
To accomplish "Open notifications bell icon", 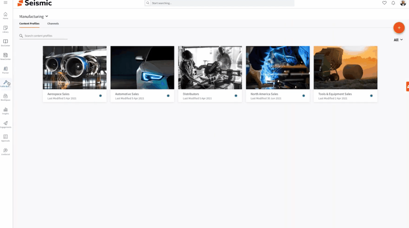I will [393, 3].
